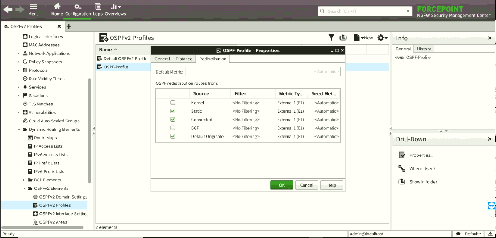Uncheck the Static source checkbox

(x=173, y=111)
